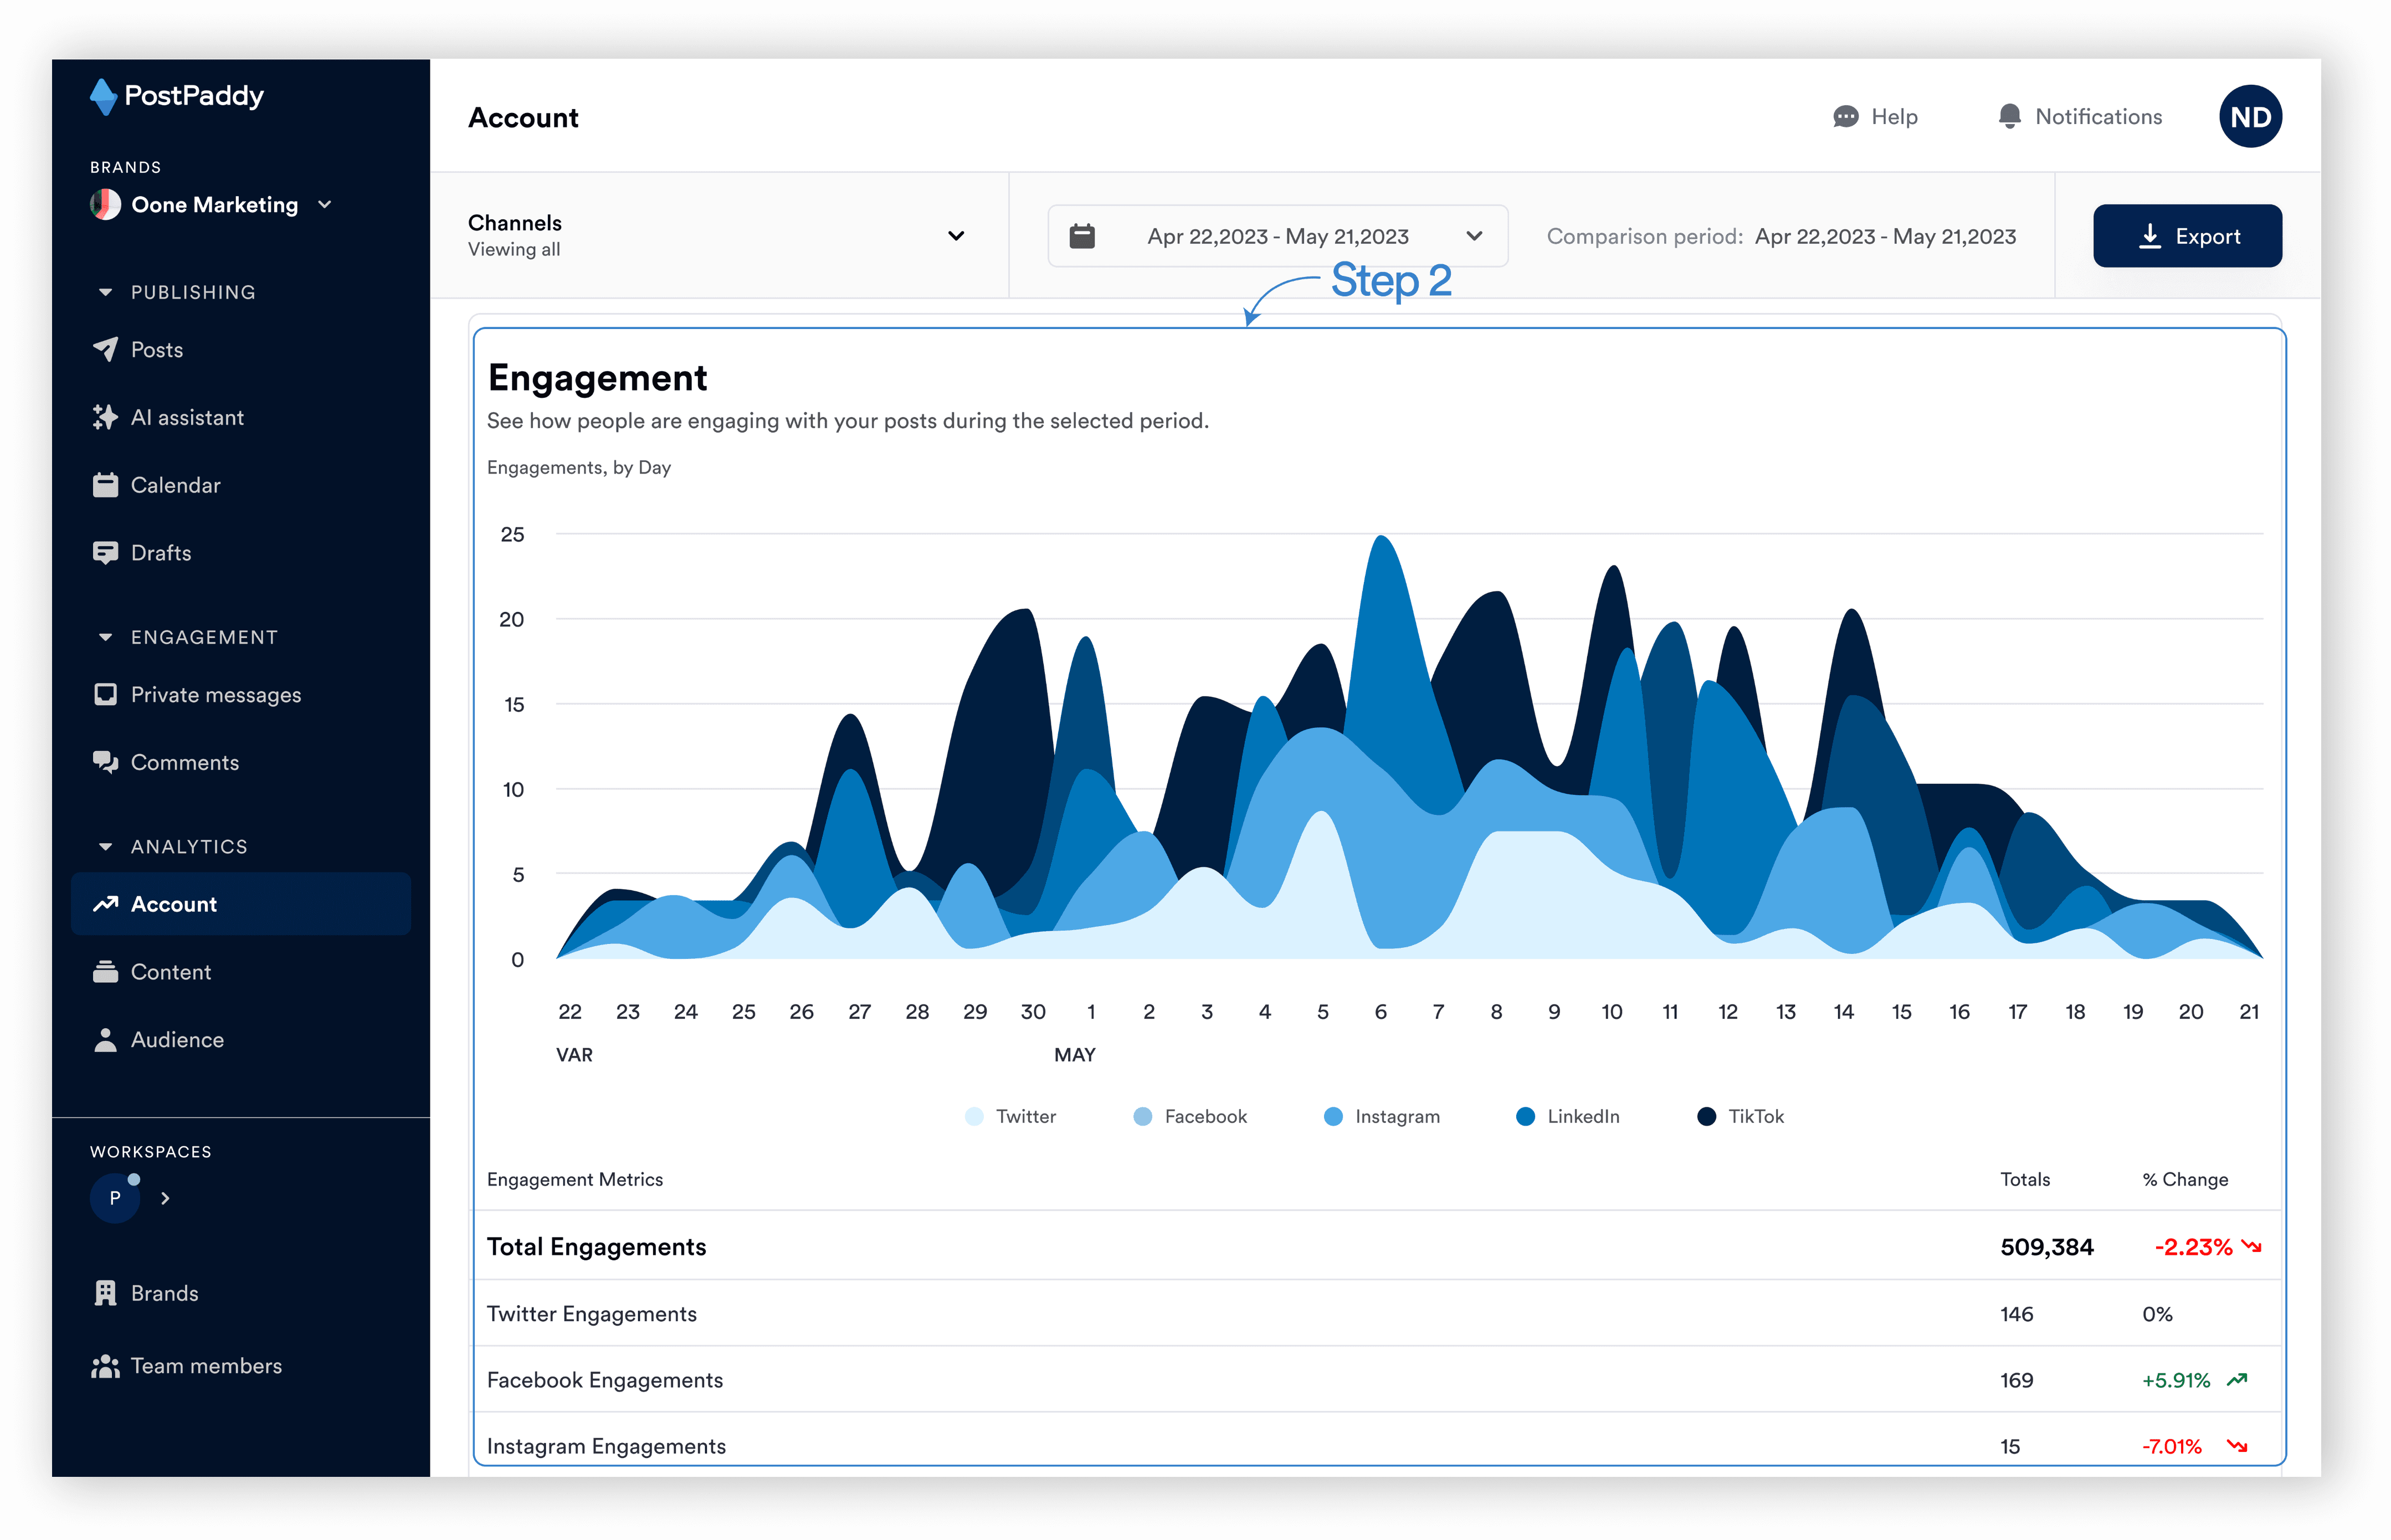Click the Private messages icon
The image size is (2391, 1540).
[x=105, y=694]
